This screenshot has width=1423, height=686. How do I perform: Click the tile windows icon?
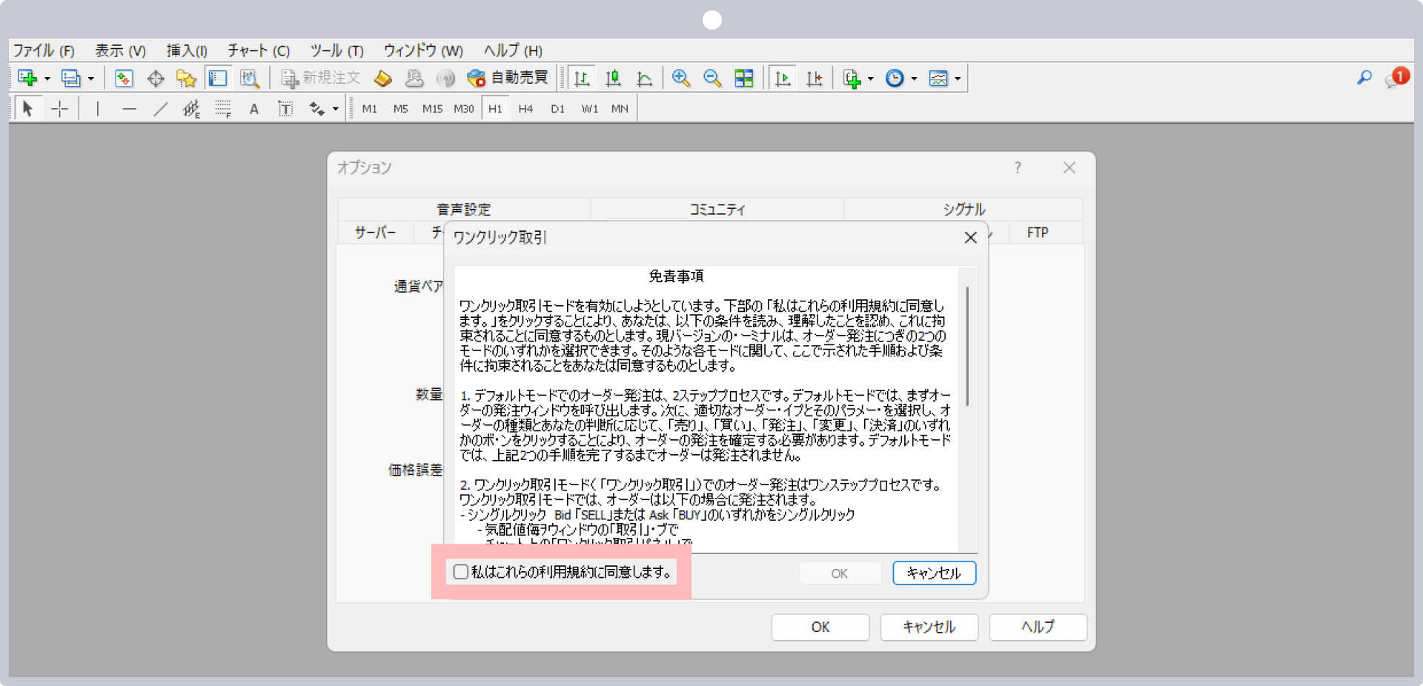click(743, 78)
